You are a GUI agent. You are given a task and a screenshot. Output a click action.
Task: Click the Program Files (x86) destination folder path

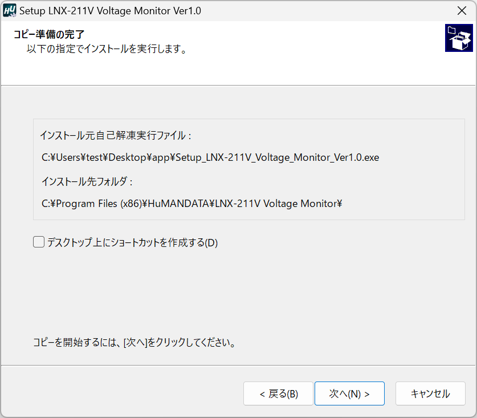[x=191, y=204]
